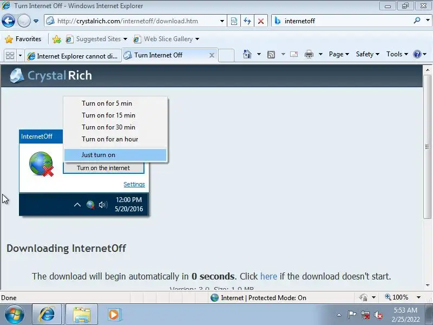433x325 pixels.
Task: Click the InternetOff screenshot image
Action: [93, 157]
